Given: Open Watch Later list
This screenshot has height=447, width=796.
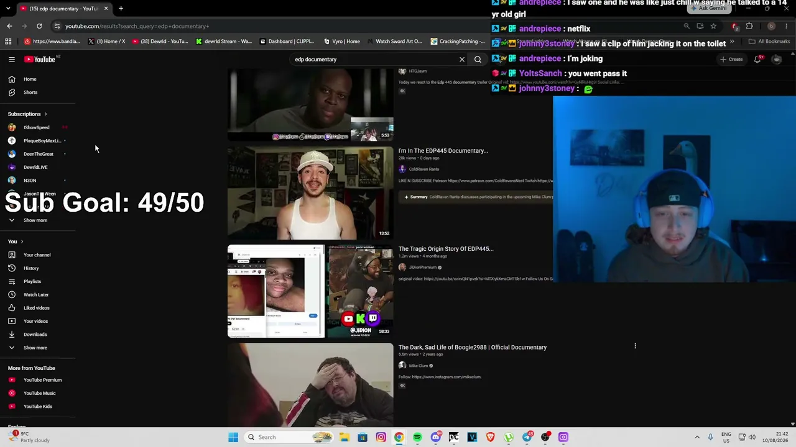Looking at the screenshot, I should click(36, 295).
